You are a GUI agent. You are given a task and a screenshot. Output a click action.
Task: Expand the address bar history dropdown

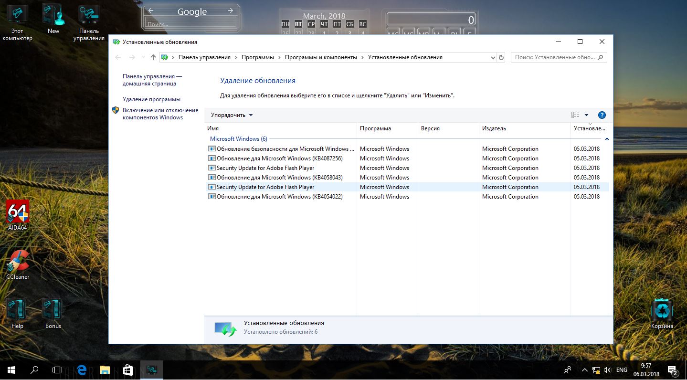493,57
